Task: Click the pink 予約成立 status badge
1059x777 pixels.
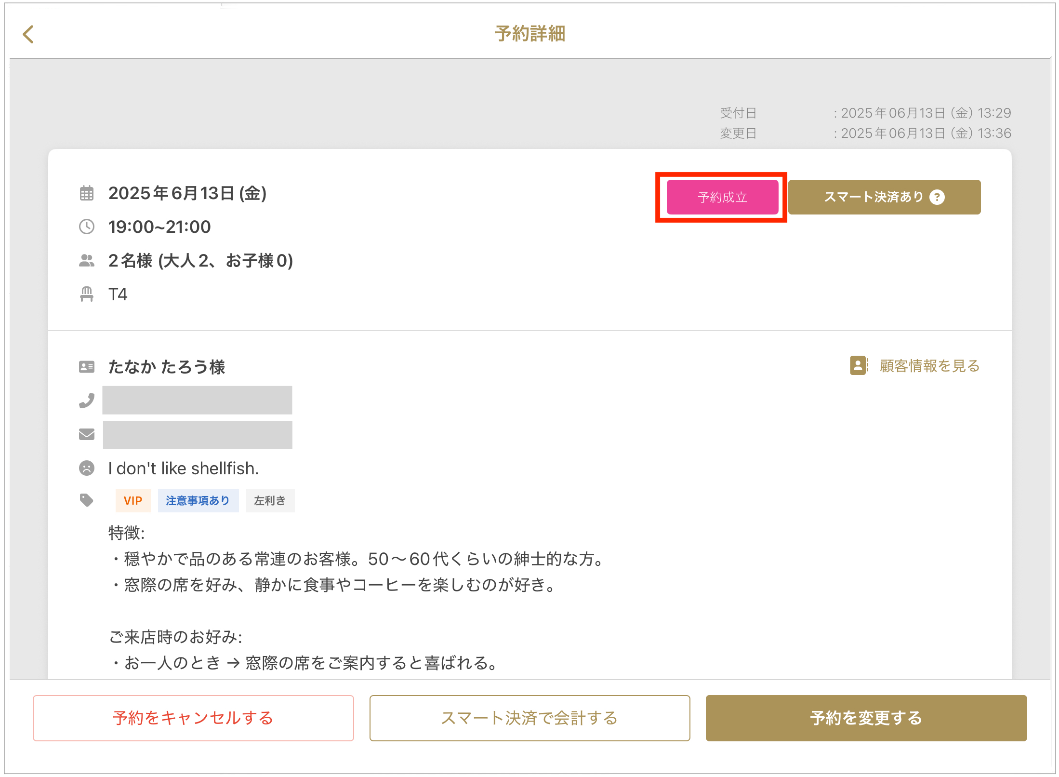Action: [722, 197]
